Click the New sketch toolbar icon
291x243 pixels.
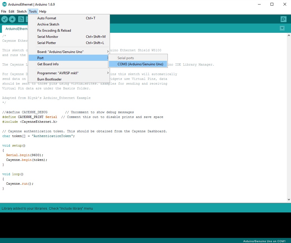tap(21, 19)
